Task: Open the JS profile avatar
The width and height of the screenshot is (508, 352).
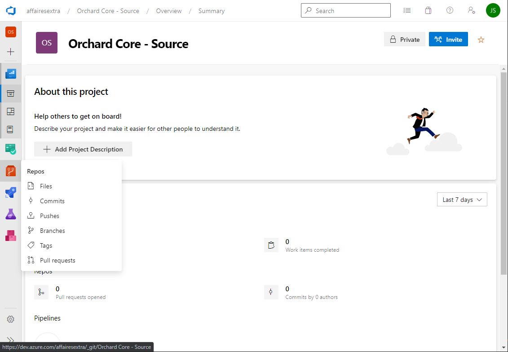Action: click(x=493, y=11)
